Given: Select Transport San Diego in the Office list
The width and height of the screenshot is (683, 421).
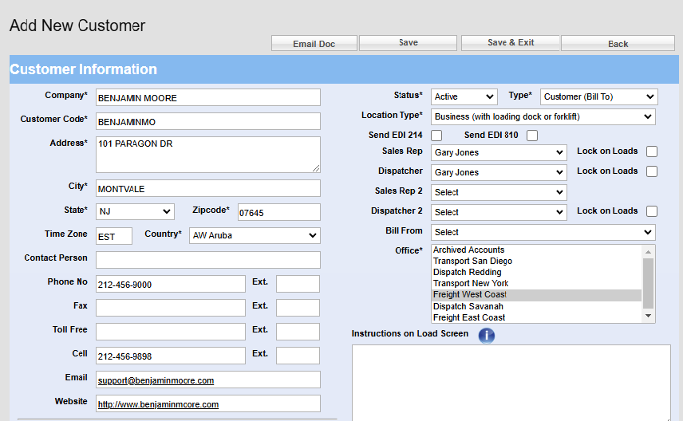Looking at the screenshot, I should [537, 262].
